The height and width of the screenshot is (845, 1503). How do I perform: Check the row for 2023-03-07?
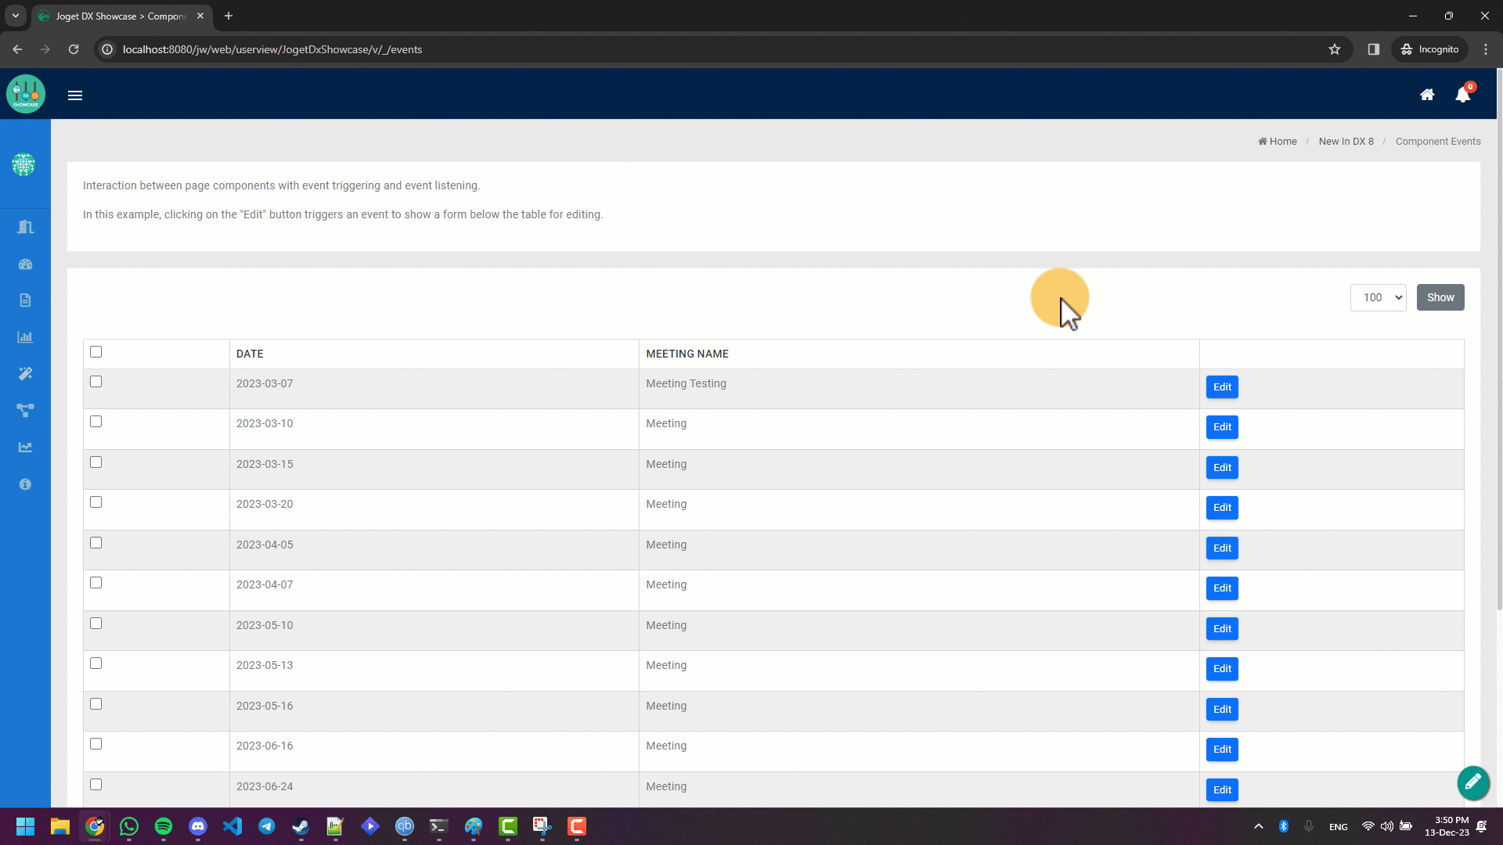point(96,382)
